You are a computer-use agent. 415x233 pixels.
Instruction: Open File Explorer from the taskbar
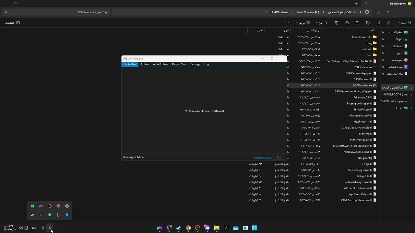click(x=217, y=228)
